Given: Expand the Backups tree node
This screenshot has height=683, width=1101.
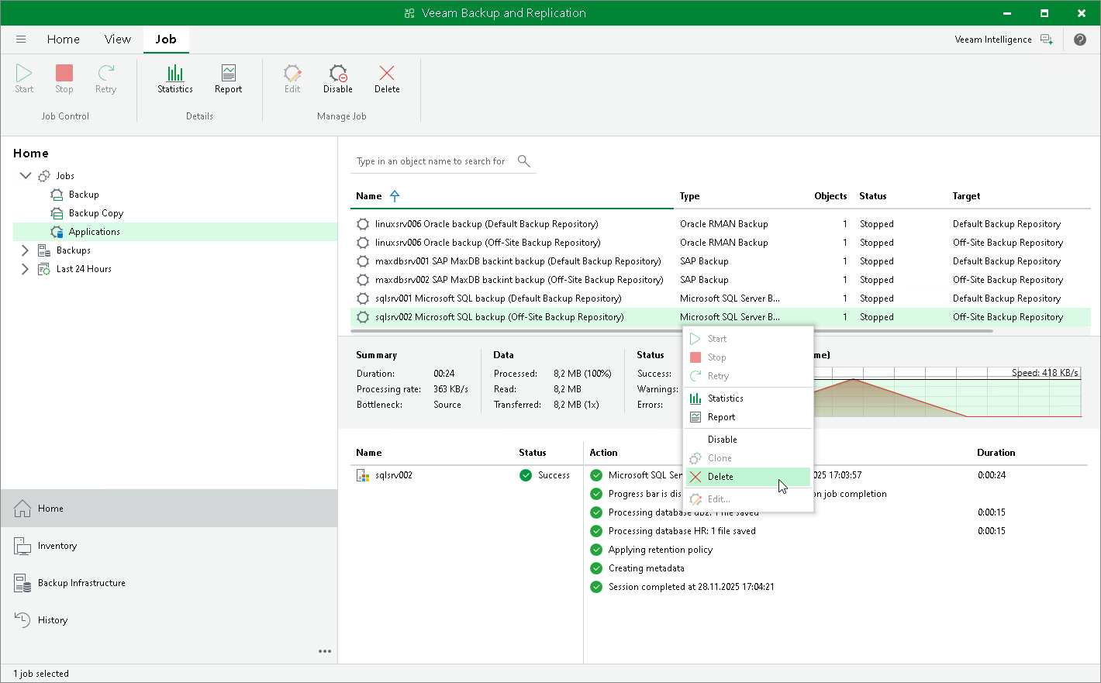Looking at the screenshot, I should pos(26,250).
